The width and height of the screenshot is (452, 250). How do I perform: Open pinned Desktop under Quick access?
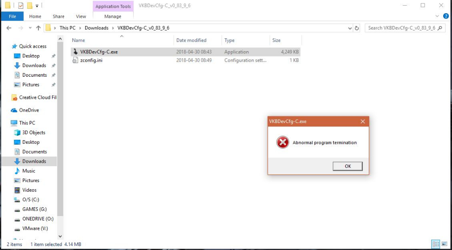click(31, 56)
